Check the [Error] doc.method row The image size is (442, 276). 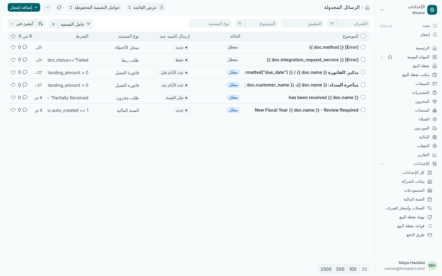363,47
